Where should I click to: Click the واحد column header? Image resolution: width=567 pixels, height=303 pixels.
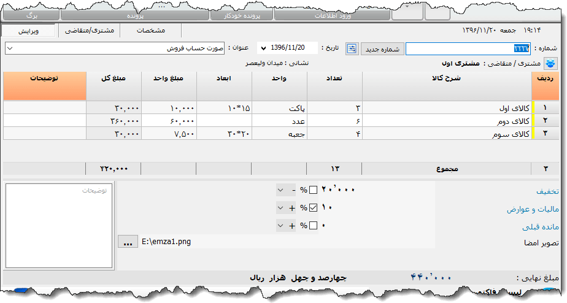[x=279, y=86]
